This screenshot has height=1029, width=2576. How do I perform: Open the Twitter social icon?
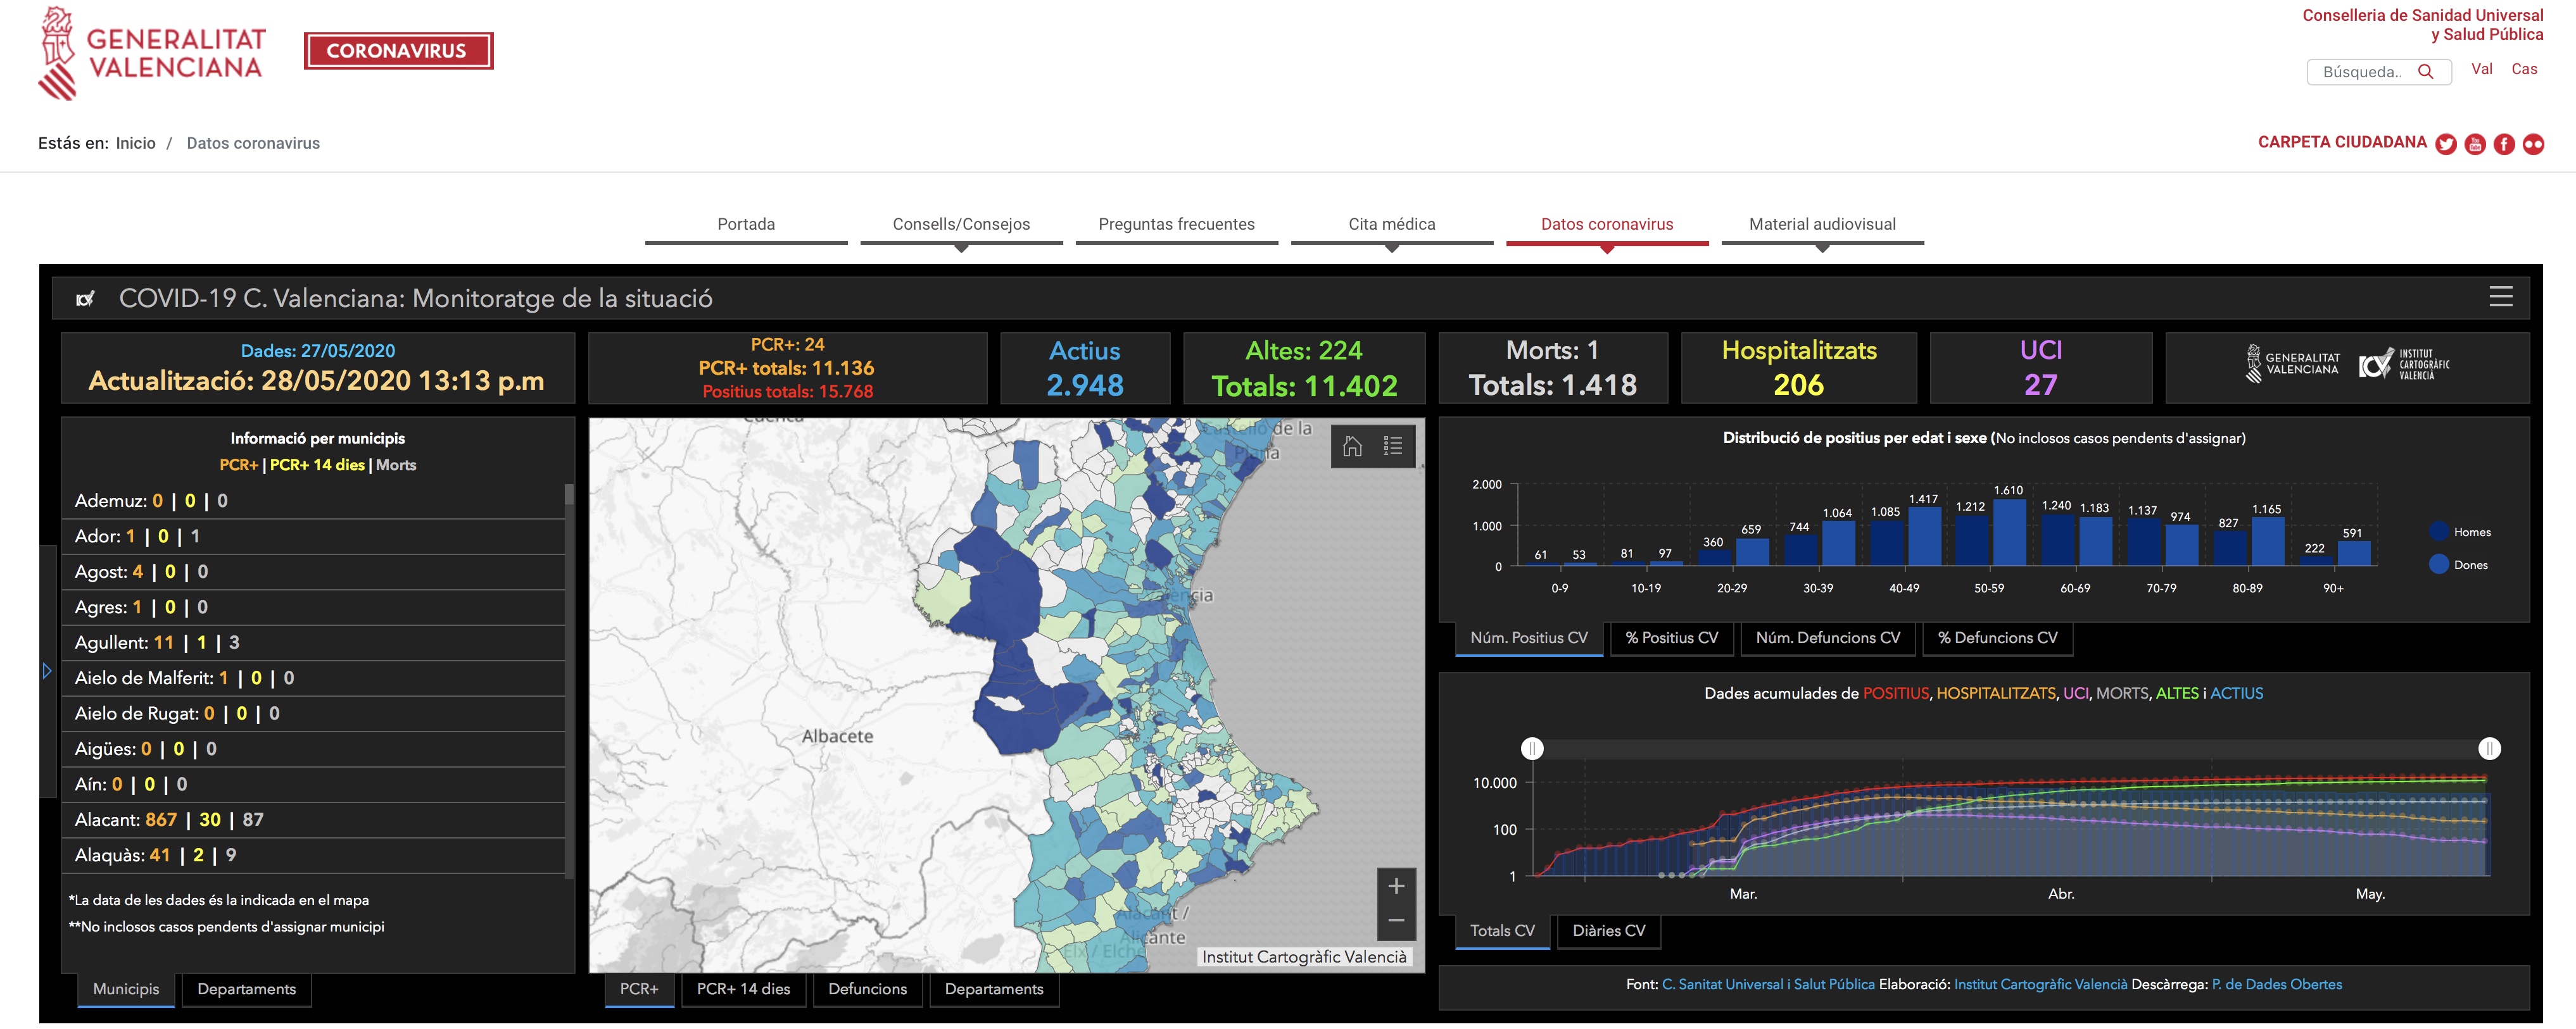2446,144
